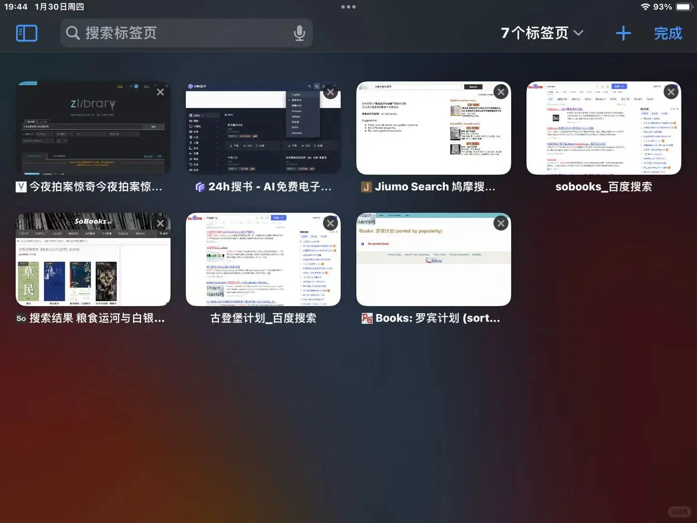The width and height of the screenshot is (697, 523).
Task: Tap the Jiumo J favicon icon
Action: (366, 187)
